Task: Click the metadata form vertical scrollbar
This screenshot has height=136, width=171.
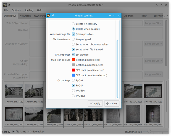Action: [166, 43]
